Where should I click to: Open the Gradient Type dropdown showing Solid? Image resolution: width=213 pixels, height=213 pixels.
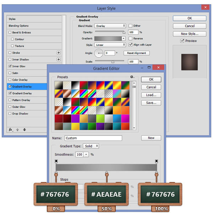click(91, 146)
